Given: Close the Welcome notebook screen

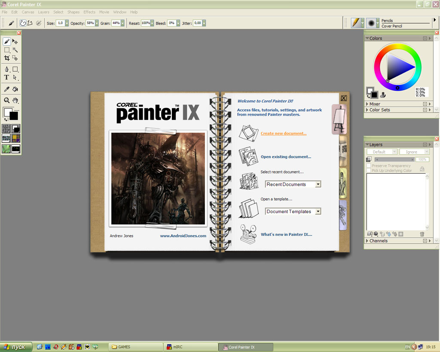Looking at the screenshot, I should 344,98.
